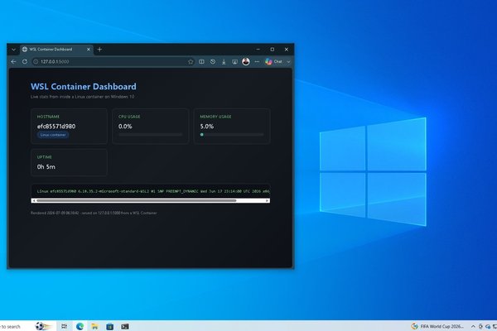This screenshot has width=497, height=331.
Task: Click the horizontal scrollbar thumb
Action: tap(137, 200)
